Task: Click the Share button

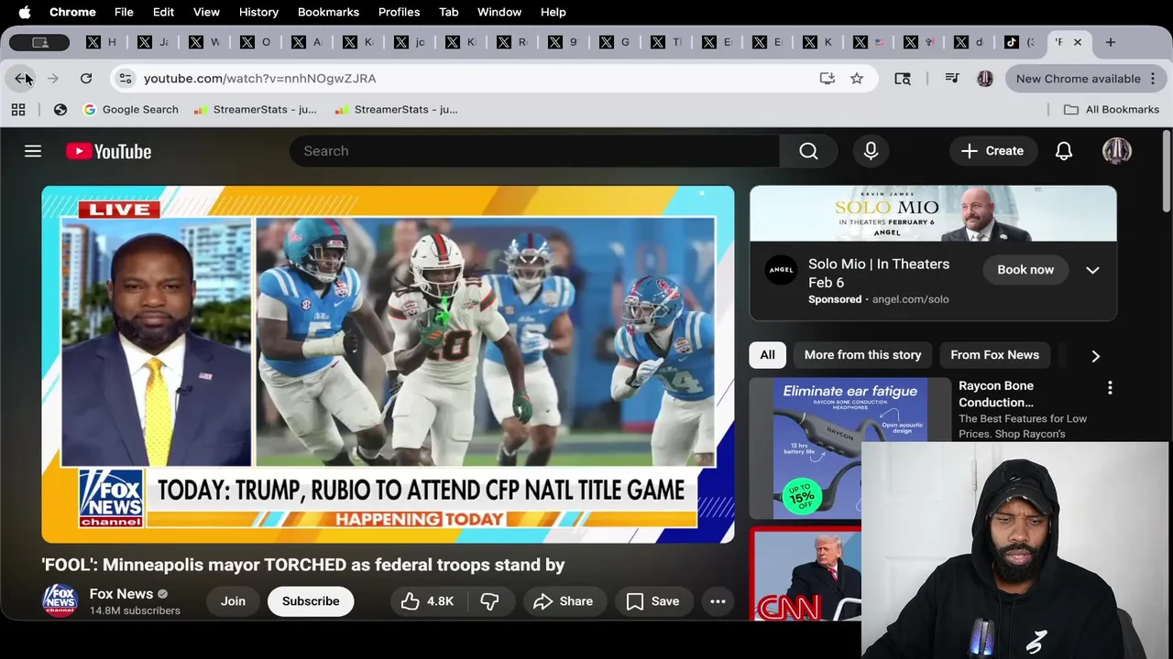Action: 564,601
